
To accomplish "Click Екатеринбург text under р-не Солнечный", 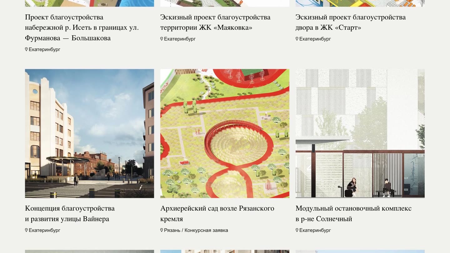I will 315,230.
